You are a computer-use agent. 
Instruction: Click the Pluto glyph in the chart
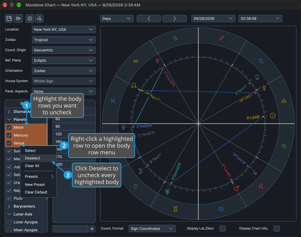coord(157,61)
